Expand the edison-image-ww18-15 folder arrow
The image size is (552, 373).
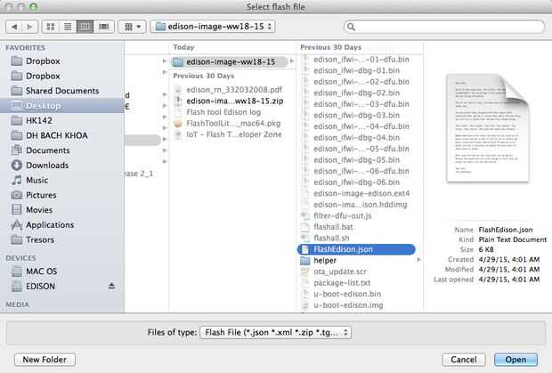[x=292, y=61]
